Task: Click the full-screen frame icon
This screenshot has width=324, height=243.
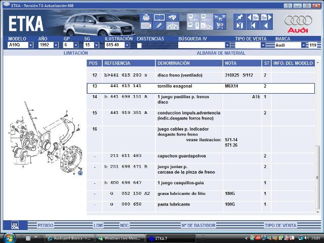Action: tap(159, 18)
